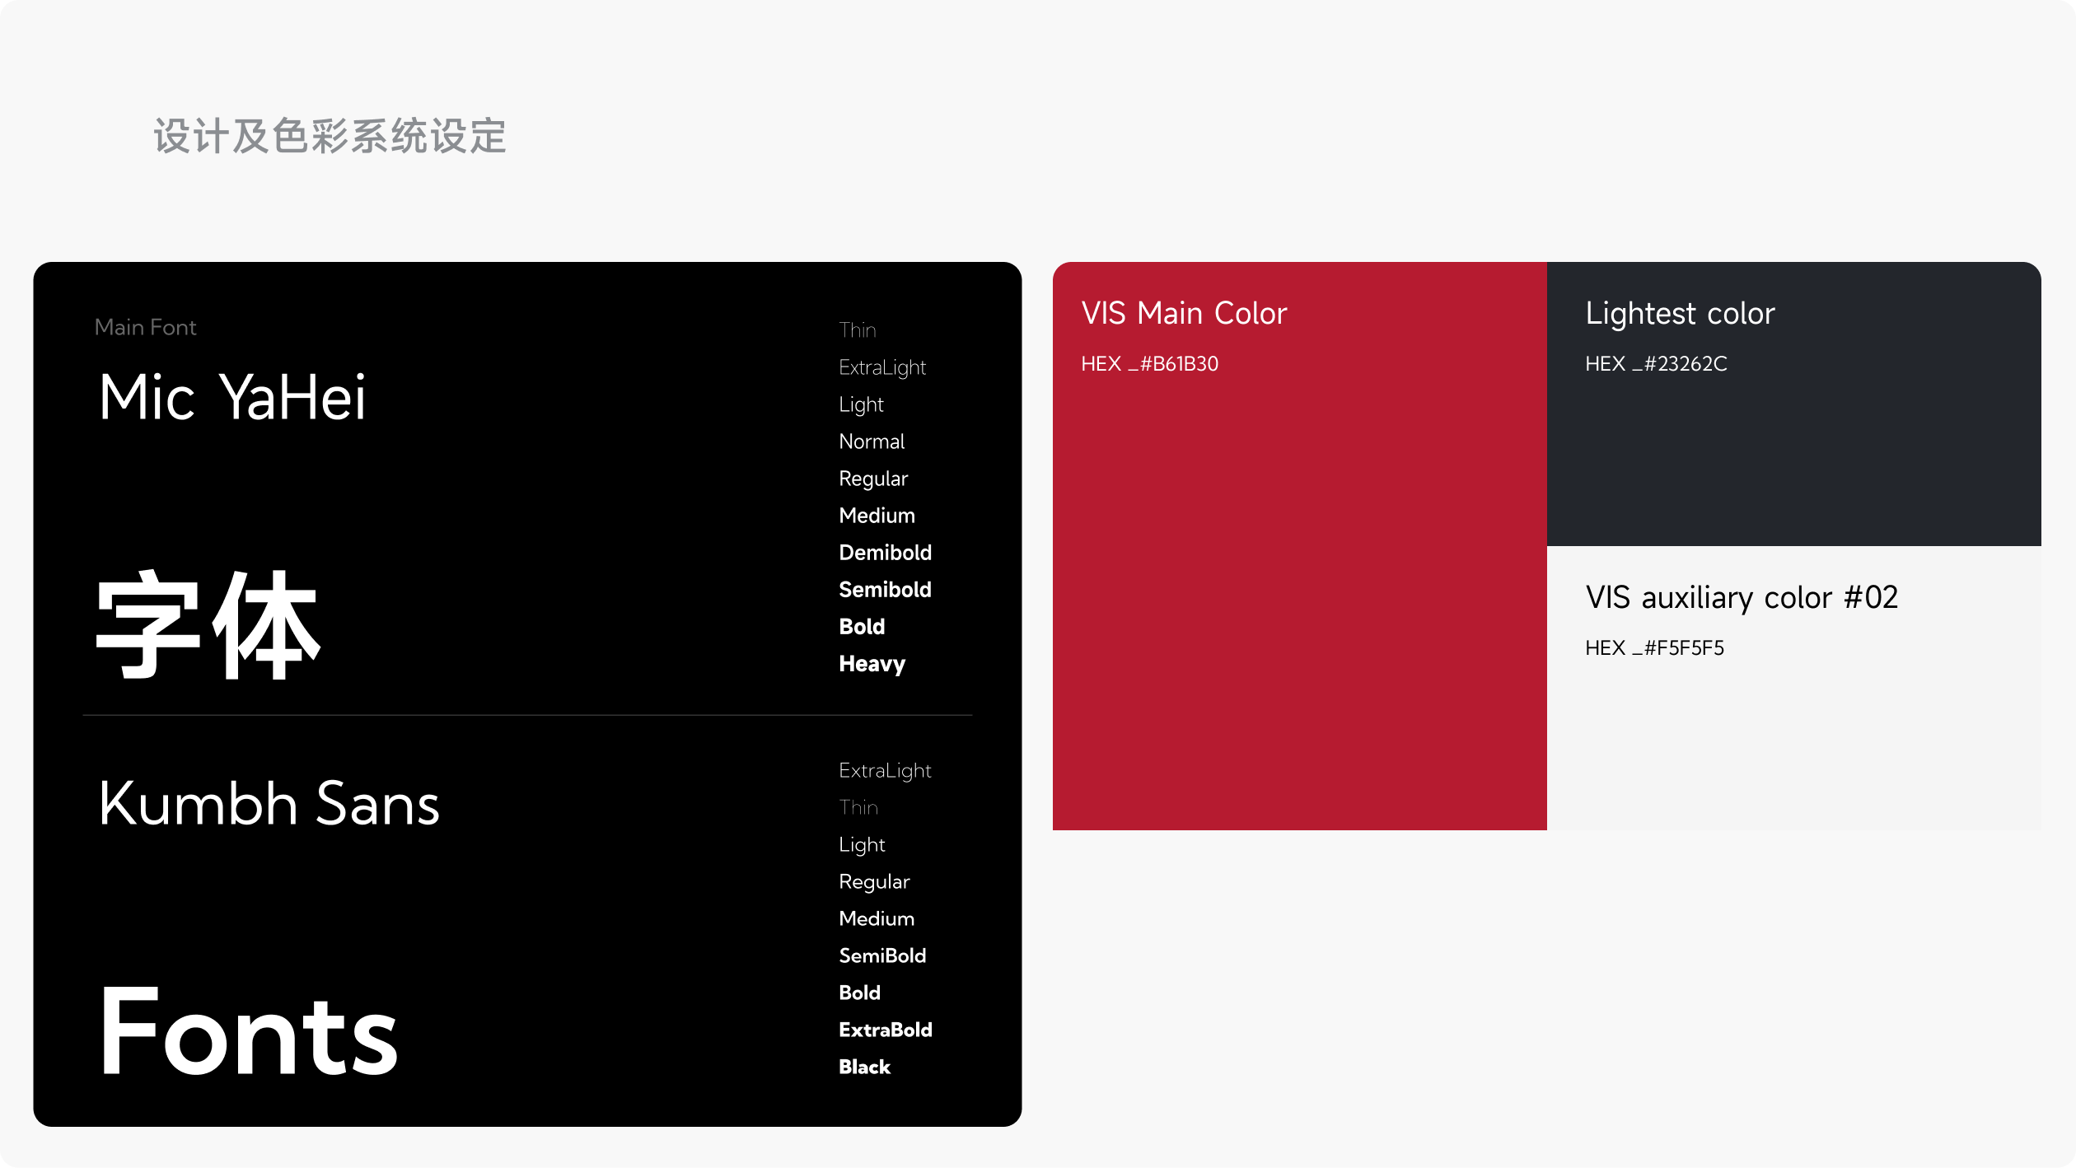
Task: Click the SemiBold weight under Kumbh Sans
Action: 882,955
